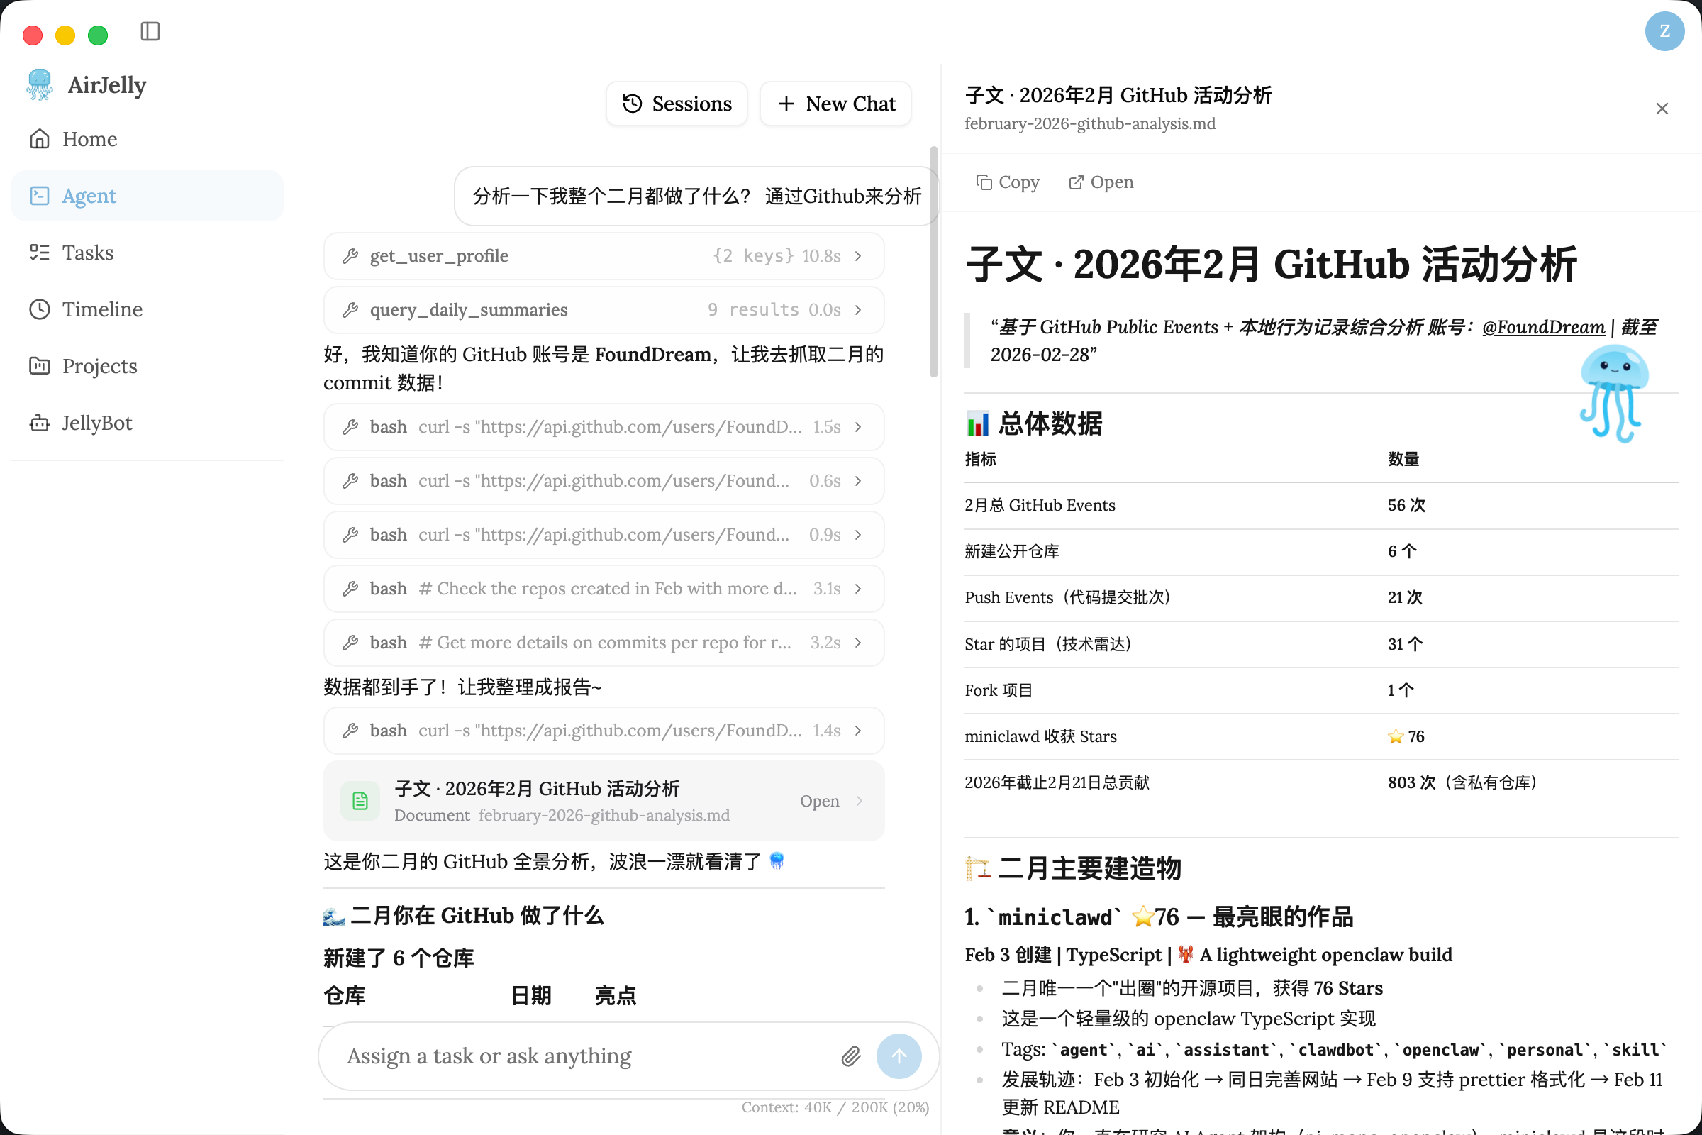Open the @FoundDream profile link
1702x1135 pixels.
pyautogui.click(x=1545, y=327)
